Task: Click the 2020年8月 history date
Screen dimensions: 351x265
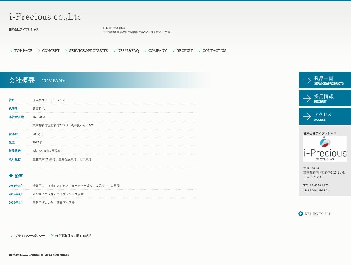Action: coord(16,203)
